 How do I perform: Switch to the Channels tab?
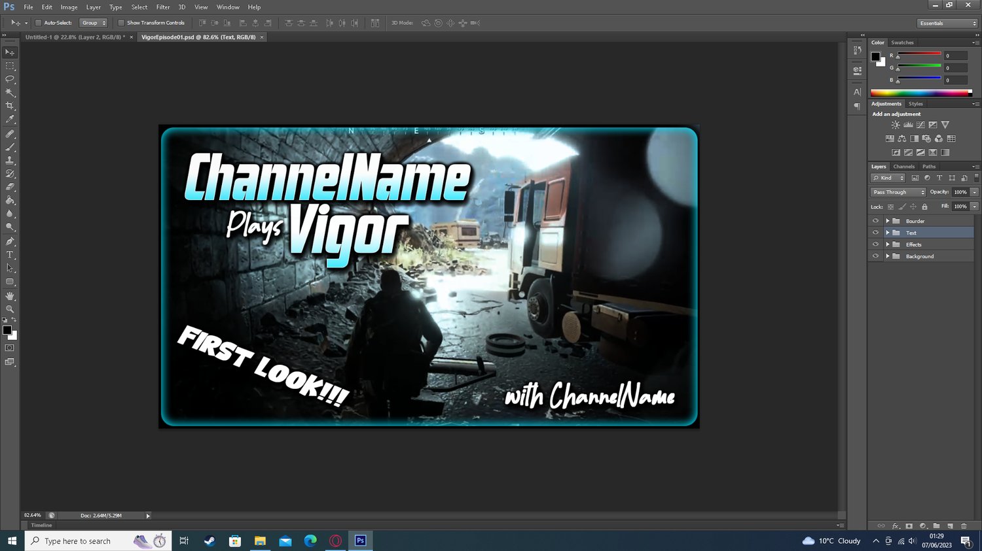tap(904, 167)
